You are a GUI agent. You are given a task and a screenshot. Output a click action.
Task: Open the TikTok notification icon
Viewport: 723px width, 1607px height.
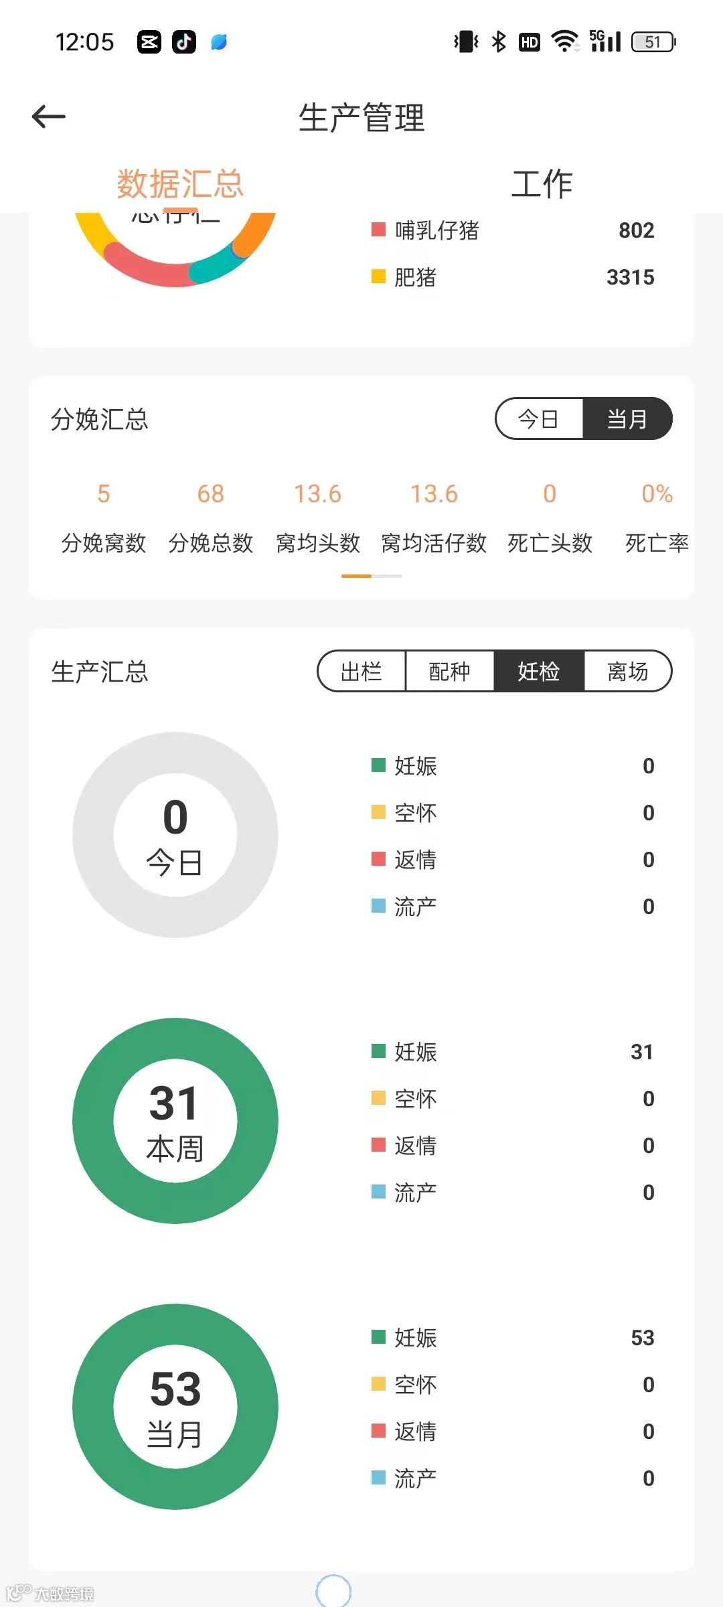point(184,42)
